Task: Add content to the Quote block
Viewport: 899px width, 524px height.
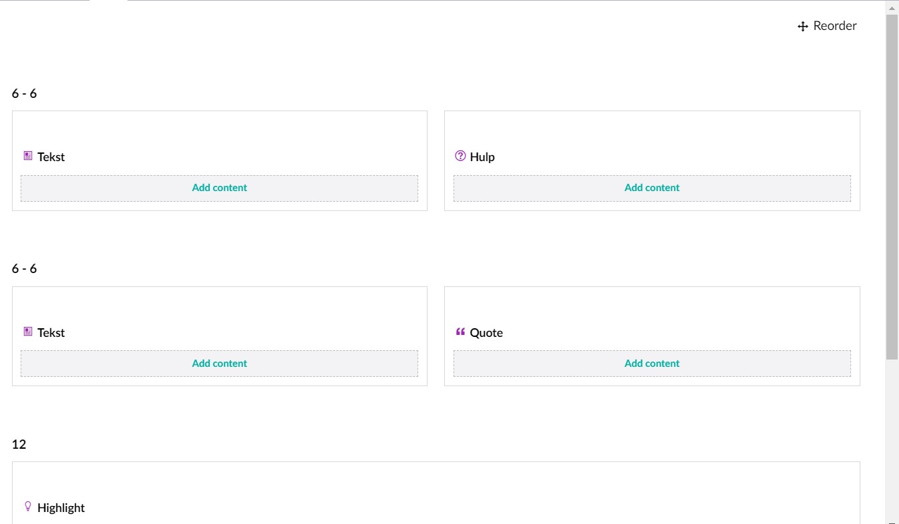Action: click(x=652, y=364)
